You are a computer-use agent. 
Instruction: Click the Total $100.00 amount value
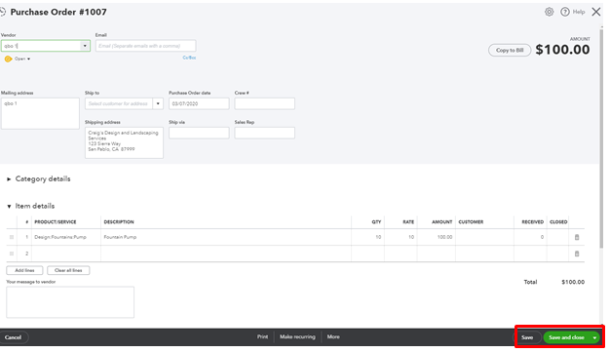point(573,282)
